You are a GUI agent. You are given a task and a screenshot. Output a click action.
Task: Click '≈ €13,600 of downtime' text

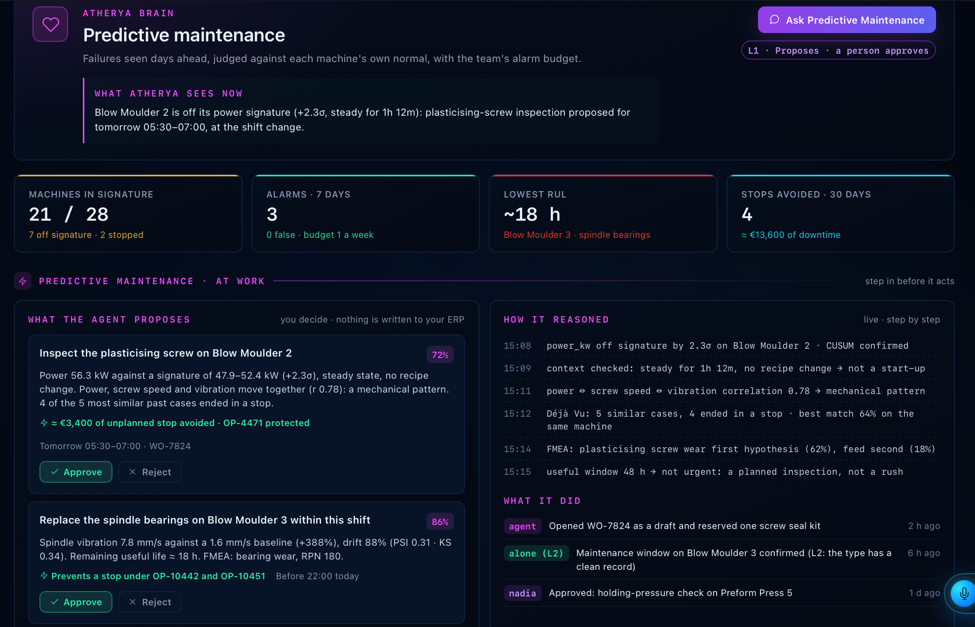tap(791, 235)
